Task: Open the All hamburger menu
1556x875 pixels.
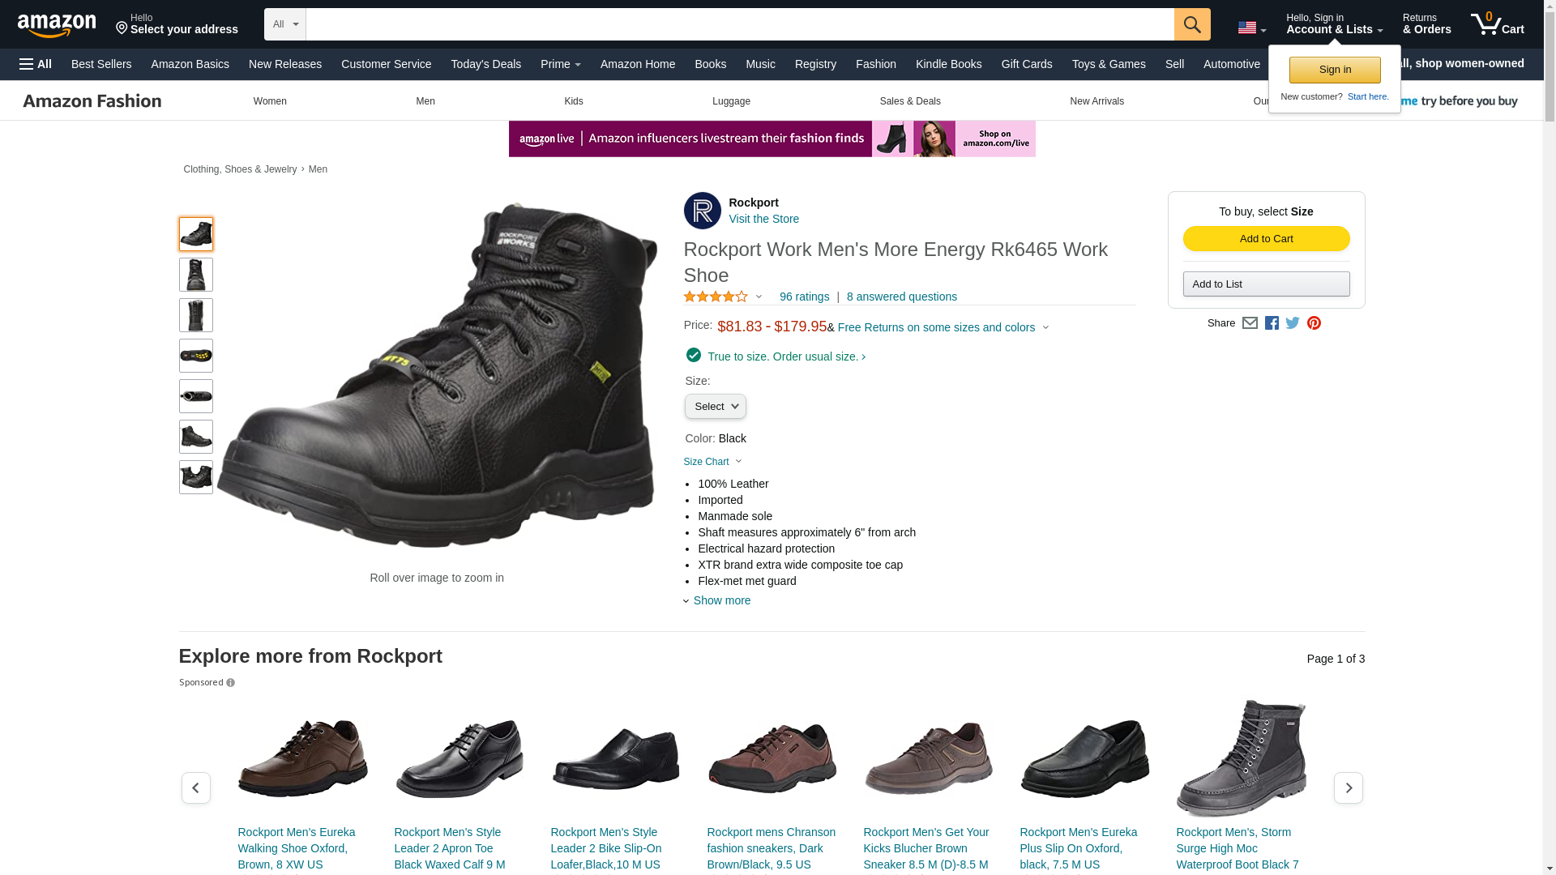Action: click(x=36, y=64)
